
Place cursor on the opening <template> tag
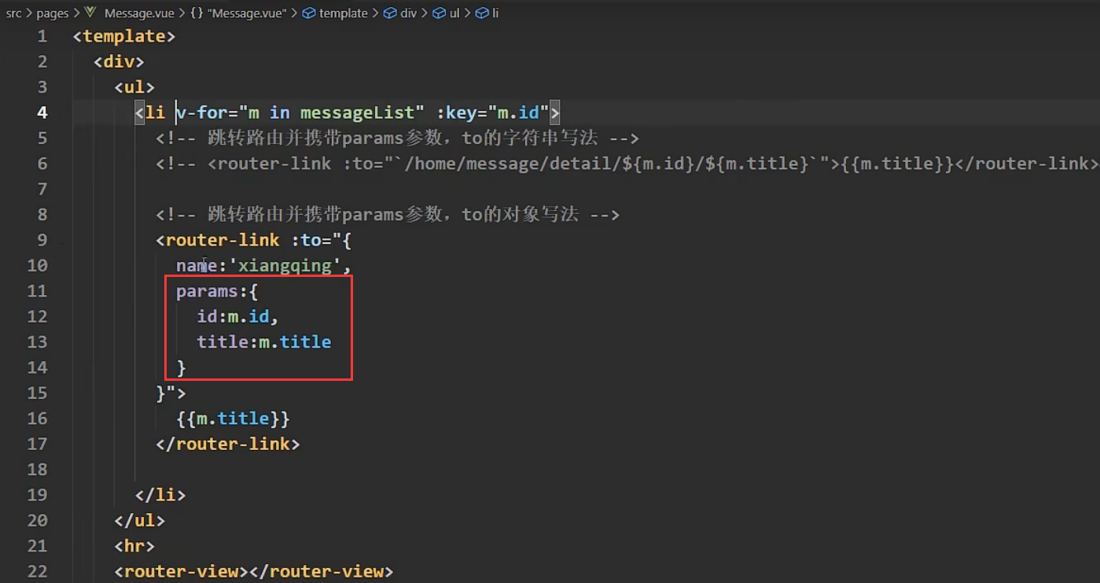point(123,36)
